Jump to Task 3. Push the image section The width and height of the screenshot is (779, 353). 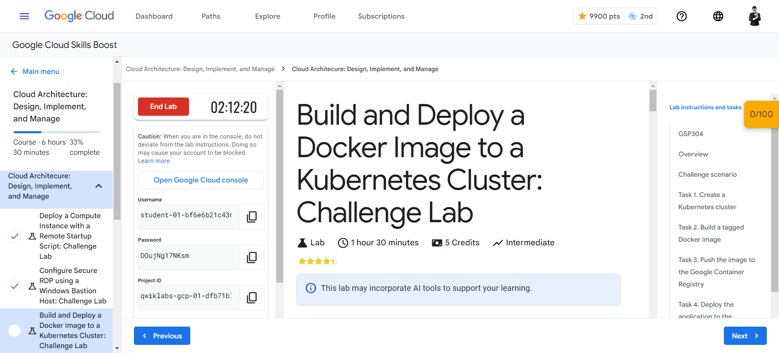coord(717,272)
